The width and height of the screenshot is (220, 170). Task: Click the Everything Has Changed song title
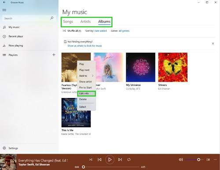[43, 160]
